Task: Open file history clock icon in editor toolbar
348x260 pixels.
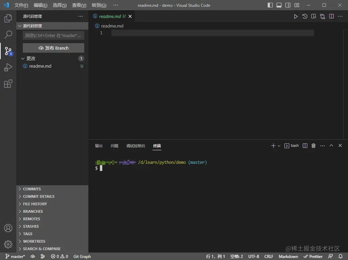Action: (x=305, y=16)
